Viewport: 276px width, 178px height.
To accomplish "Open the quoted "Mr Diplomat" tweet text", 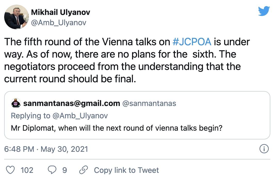I will 117,128.
